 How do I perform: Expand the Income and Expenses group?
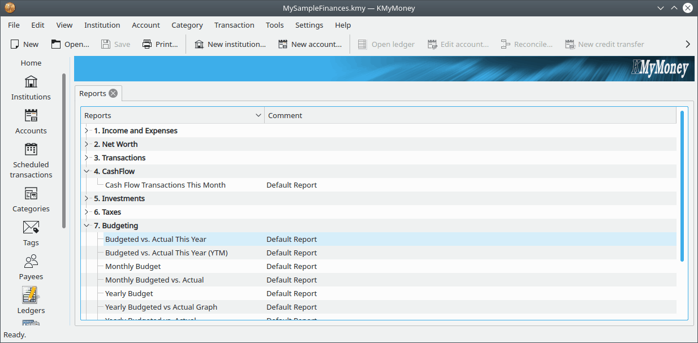(87, 131)
